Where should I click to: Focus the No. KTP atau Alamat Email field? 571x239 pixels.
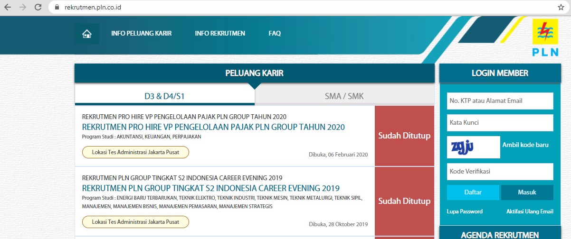(x=500, y=101)
